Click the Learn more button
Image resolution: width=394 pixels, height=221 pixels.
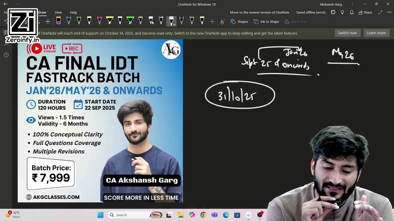click(376, 33)
